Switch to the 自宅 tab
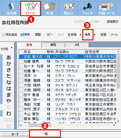This screenshot has width=121, height=138. tap(29, 45)
